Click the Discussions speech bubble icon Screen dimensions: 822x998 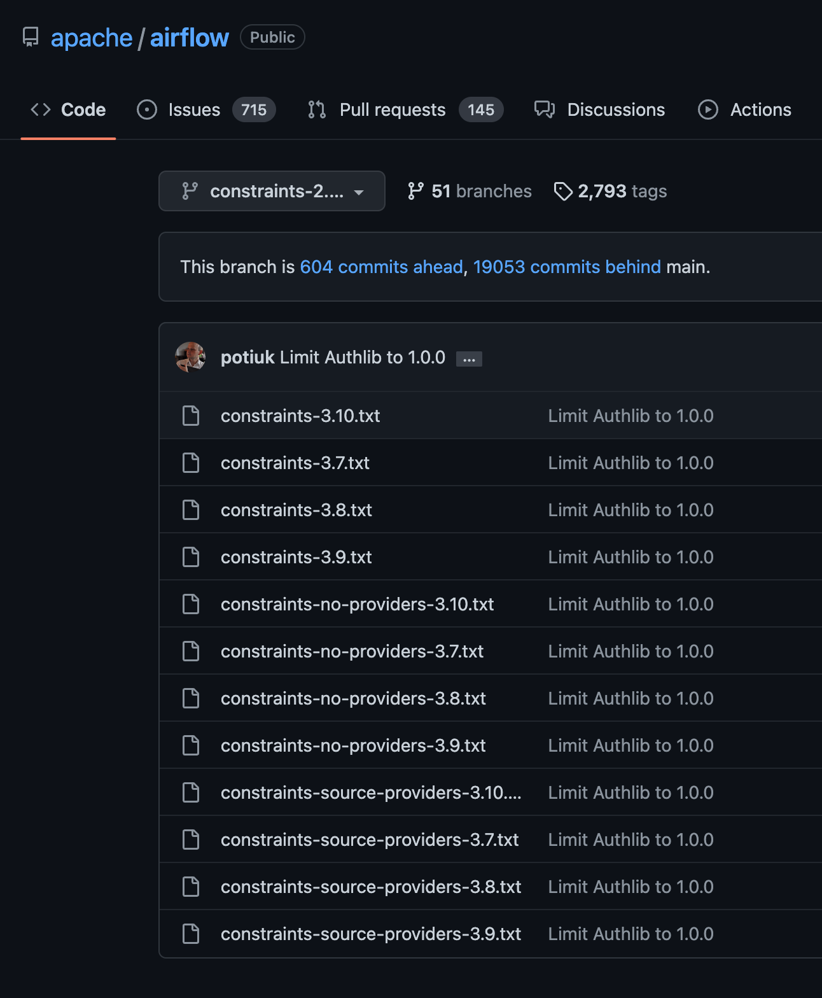pyautogui.click(x=545, y=109)
